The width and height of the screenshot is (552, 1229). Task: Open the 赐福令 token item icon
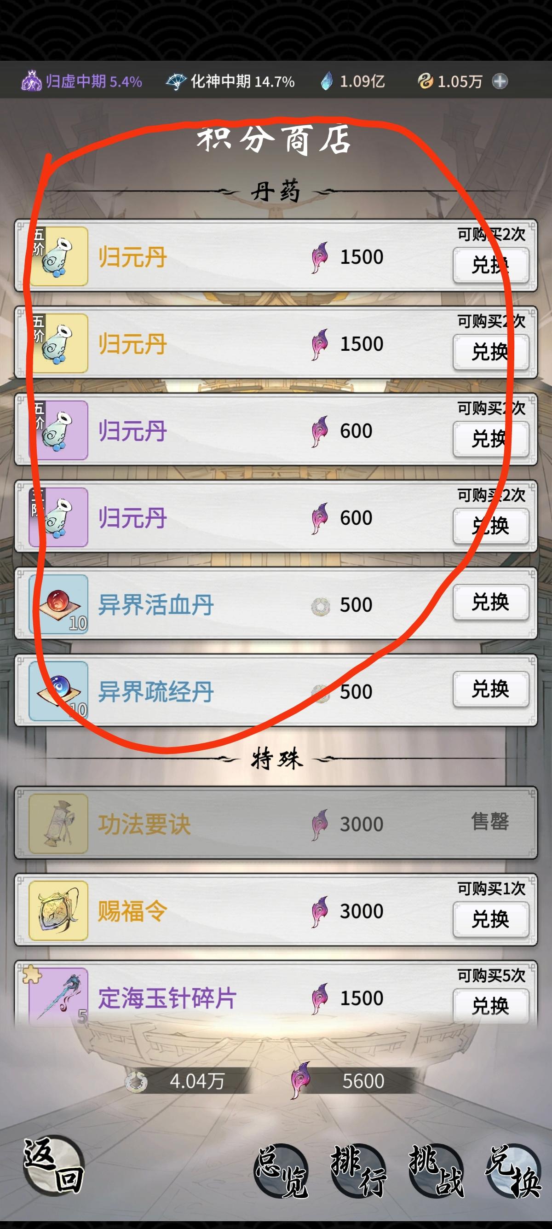pyautogui.click(x=58, y=910)
